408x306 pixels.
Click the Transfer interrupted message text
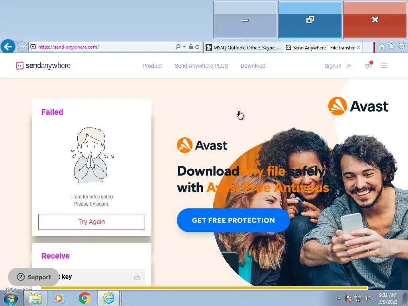point(92,200)
